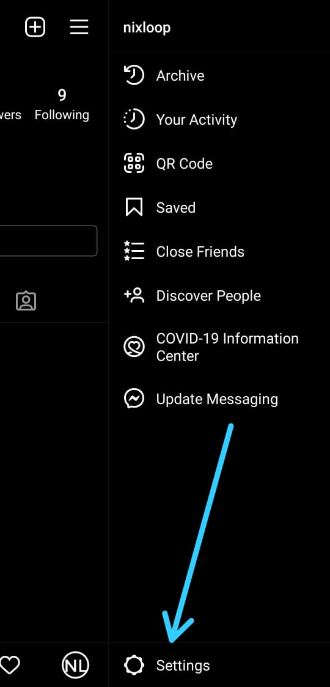Screen dimensions: 330x687
Task: Open the QR Code icon
Action: coord(134,163)
